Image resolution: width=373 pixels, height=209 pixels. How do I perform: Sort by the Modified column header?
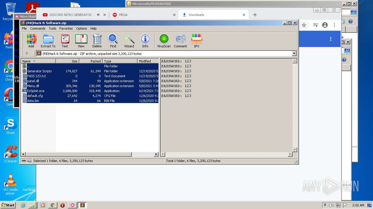148,61
